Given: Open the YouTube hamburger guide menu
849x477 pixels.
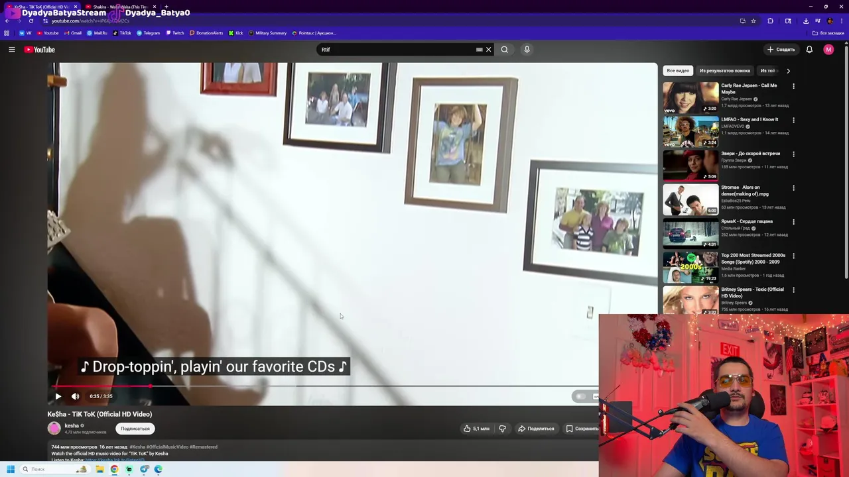Looking at the screenshot, I should (x=12, y=50).
